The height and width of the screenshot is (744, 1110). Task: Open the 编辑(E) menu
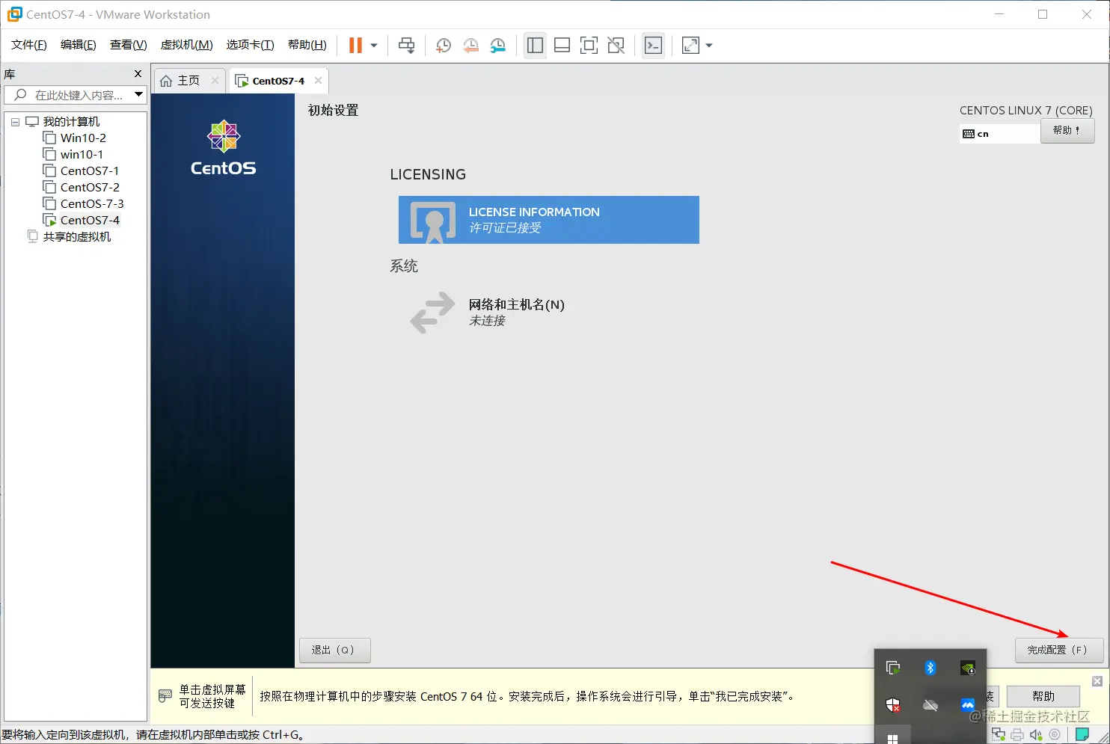[79, 45]
